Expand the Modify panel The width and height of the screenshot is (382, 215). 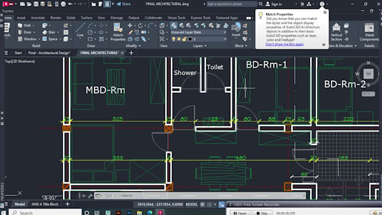(133, 46)
